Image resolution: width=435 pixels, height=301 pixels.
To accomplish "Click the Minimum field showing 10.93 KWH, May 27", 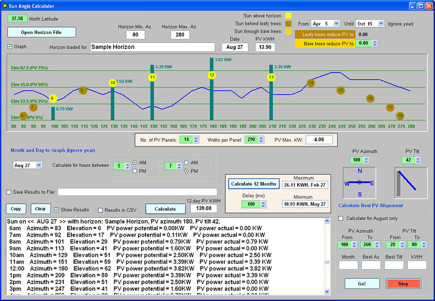I will tap(304, 204).
